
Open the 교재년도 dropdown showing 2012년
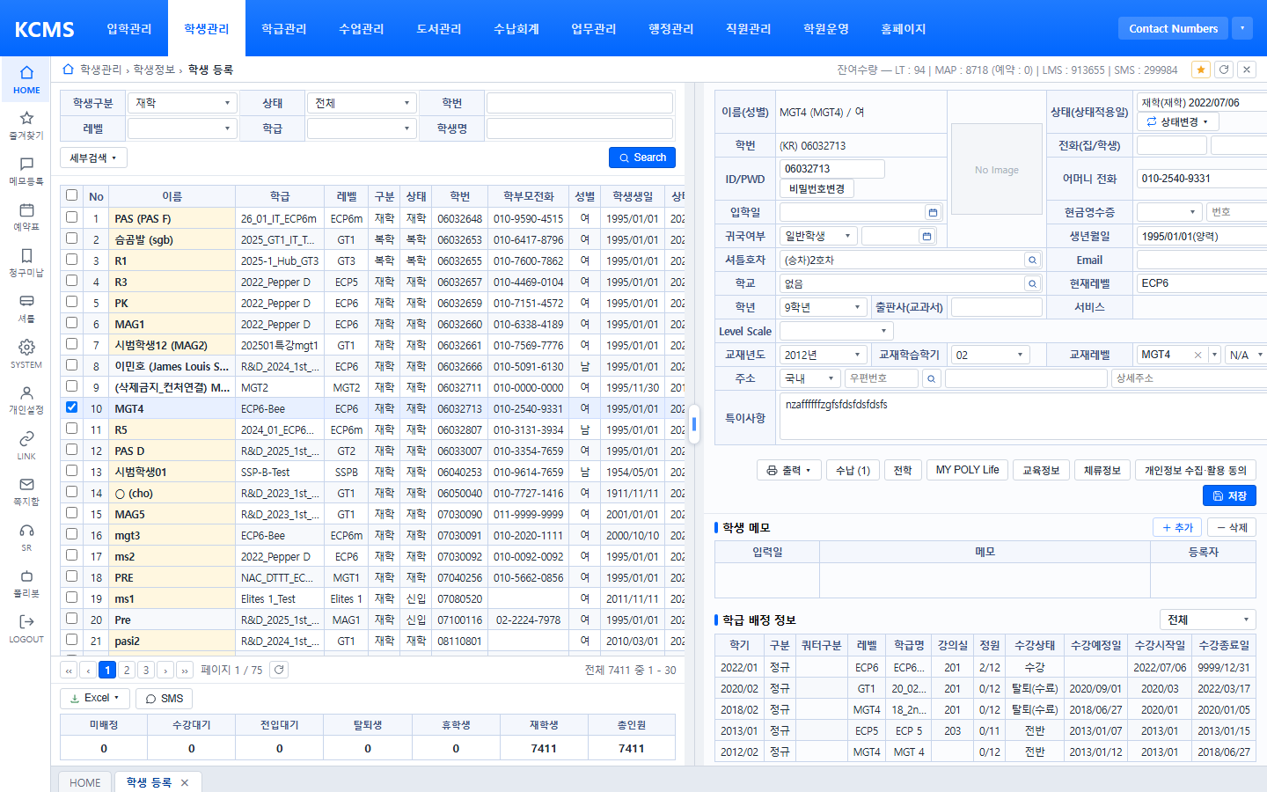pos(824,355)
